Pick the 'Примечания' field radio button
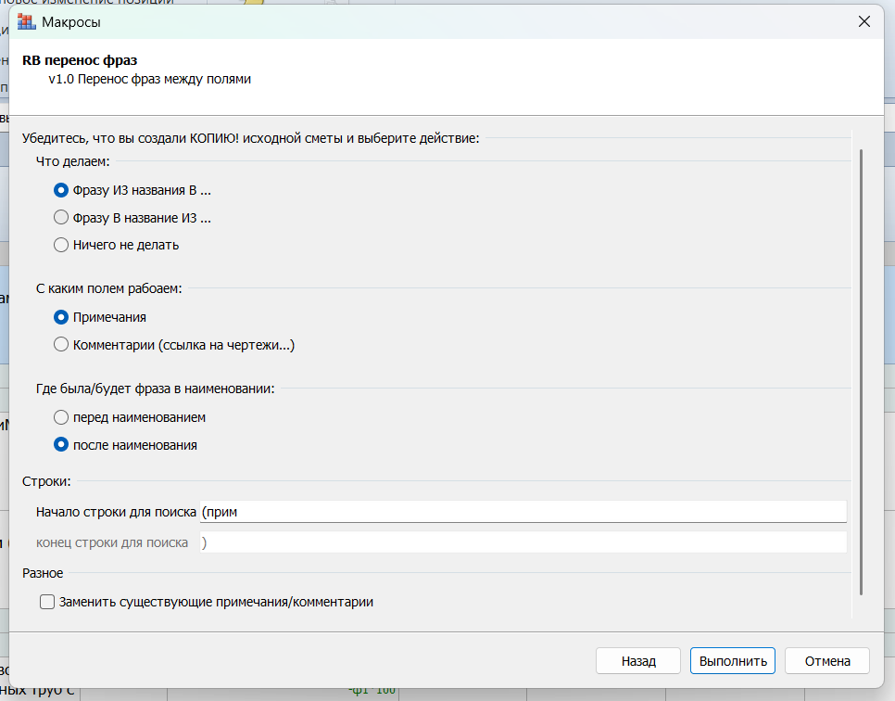The image size is (895, 701). pyautogui.click(x=61, y=317)
